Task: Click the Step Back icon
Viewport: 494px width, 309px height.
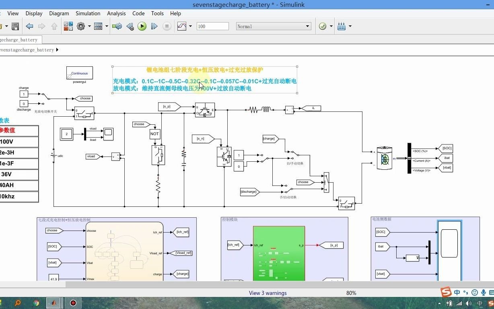Action: click(x=130, y=27)
